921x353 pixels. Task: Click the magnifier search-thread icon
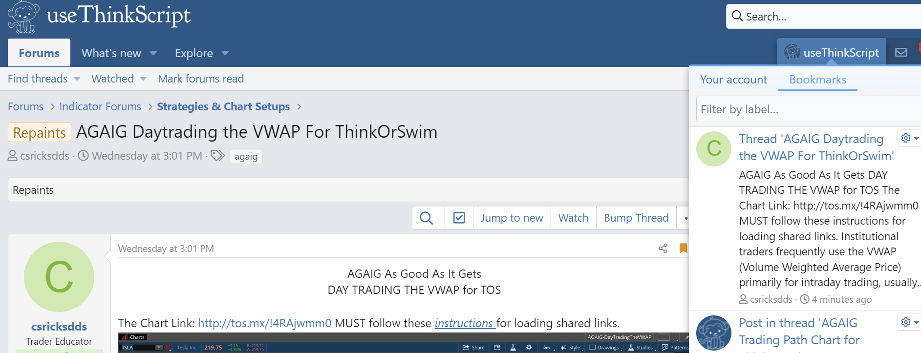(x=426, y=218)
